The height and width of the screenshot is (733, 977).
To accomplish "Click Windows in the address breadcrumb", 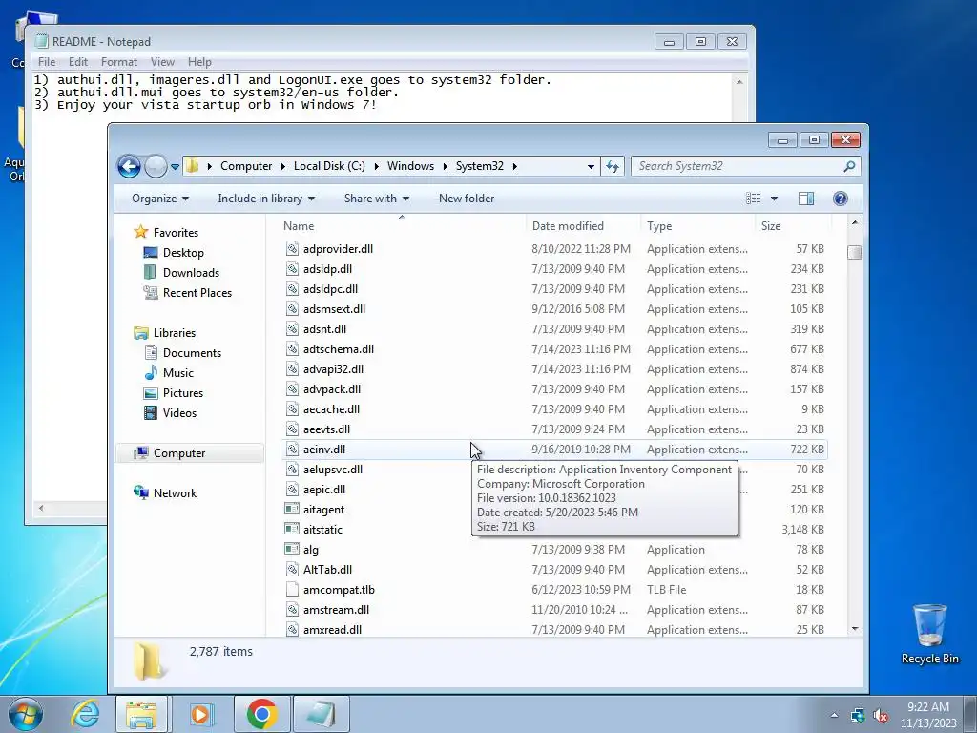I will (410, 166).
